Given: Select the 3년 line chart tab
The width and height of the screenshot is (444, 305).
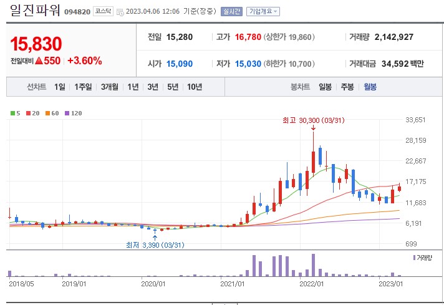Looking at the screenshot, I should 153,87.
